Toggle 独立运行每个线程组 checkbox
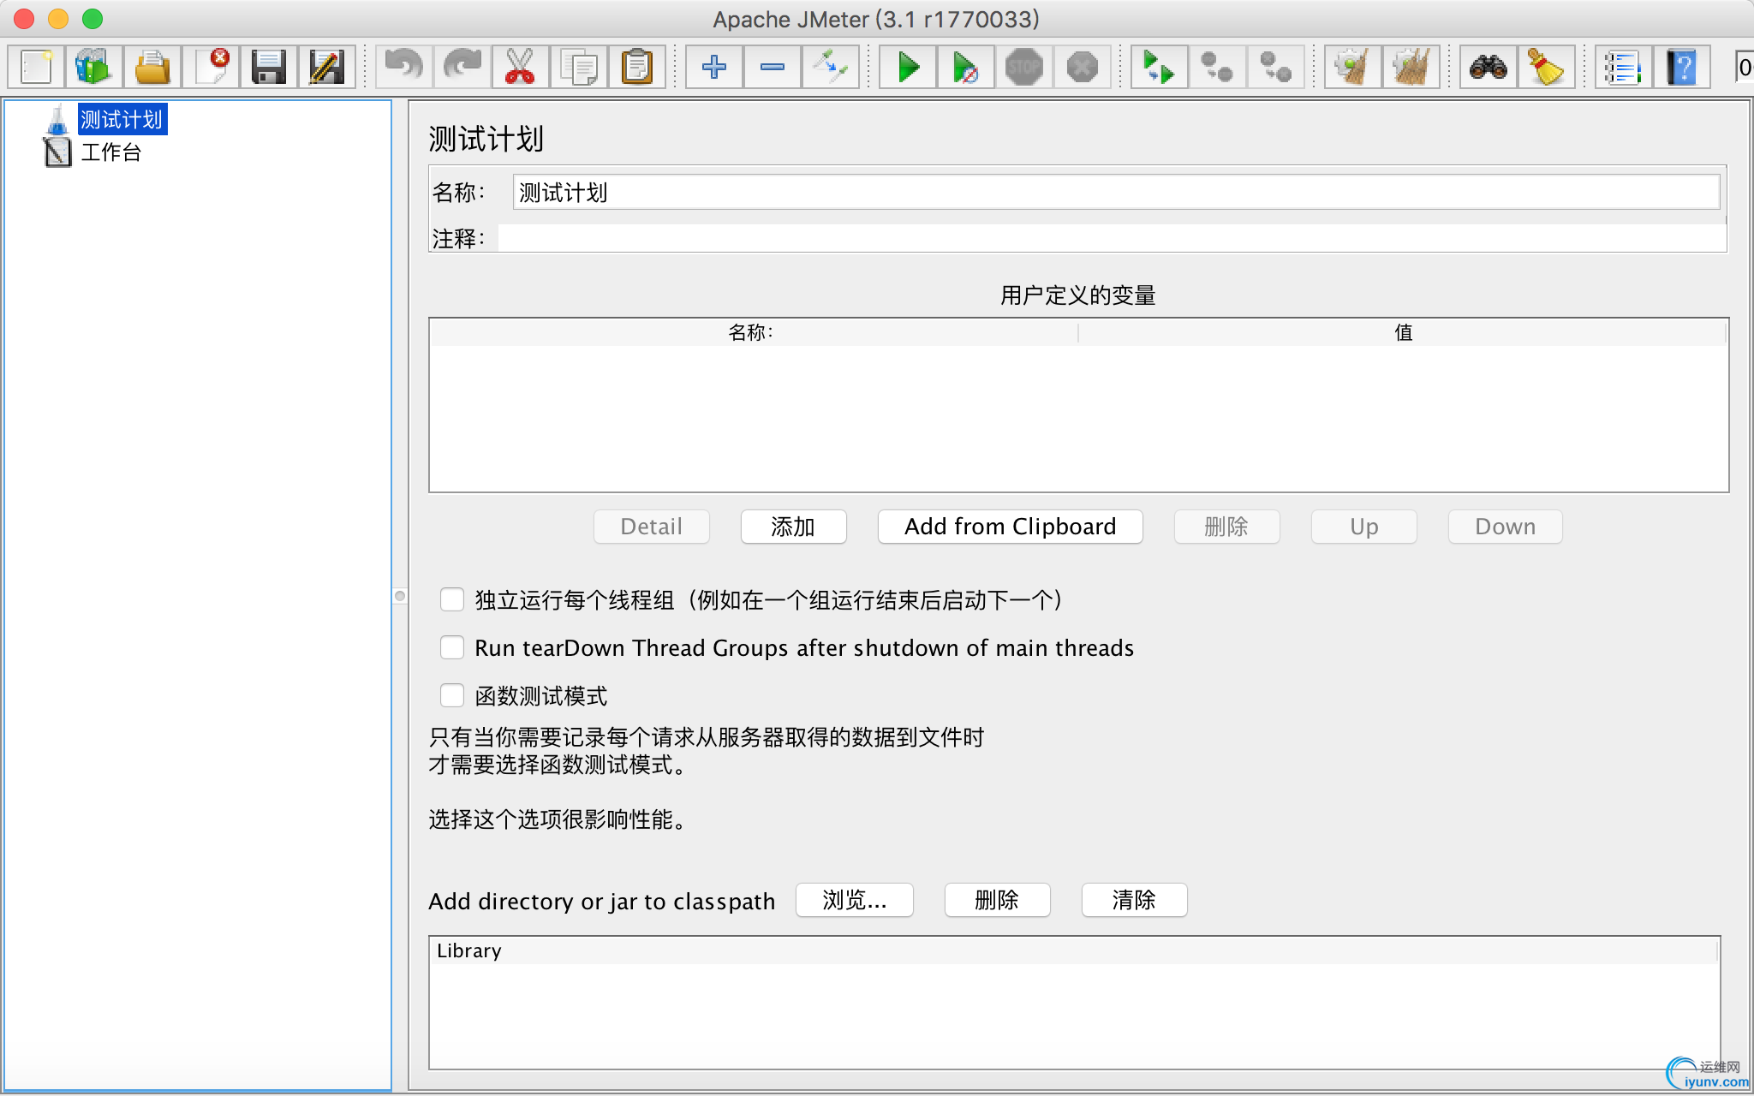The height and width of the screenshot is (1096, 1754). tap(452, 599)
